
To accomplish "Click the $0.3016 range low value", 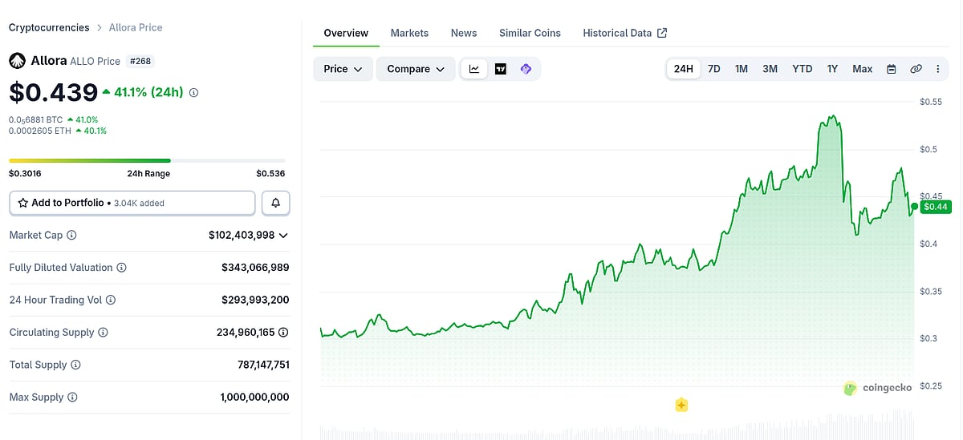I will tap(25, 173).
